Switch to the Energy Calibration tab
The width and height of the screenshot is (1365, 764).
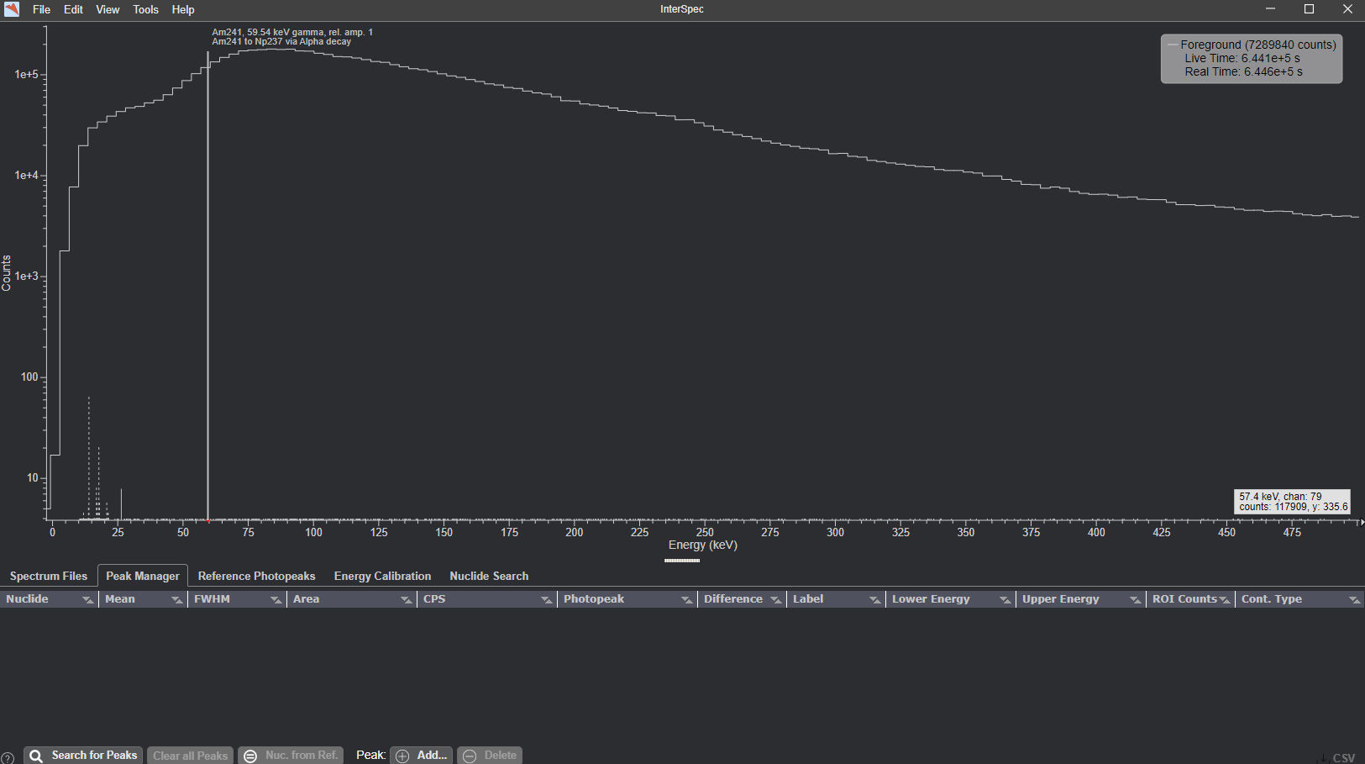tap(382, 576)
